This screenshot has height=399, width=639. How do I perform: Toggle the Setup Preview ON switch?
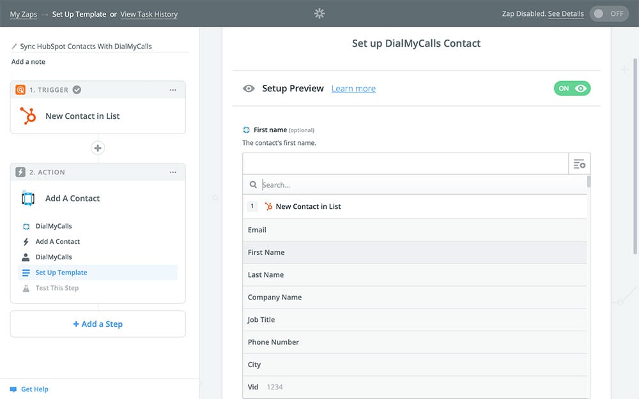572,89
